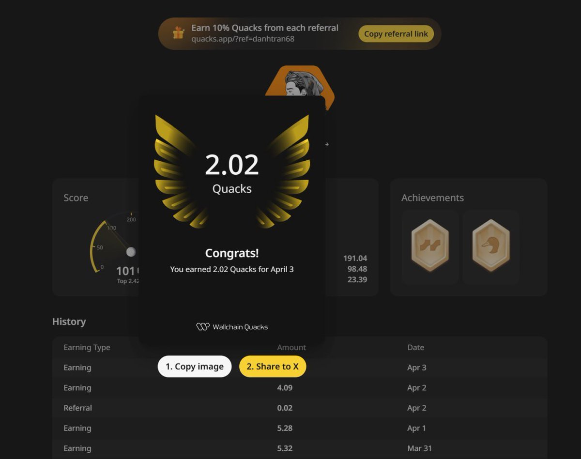Click the 0.02 referral amount
581x459 pixels.
coord(285,408)
